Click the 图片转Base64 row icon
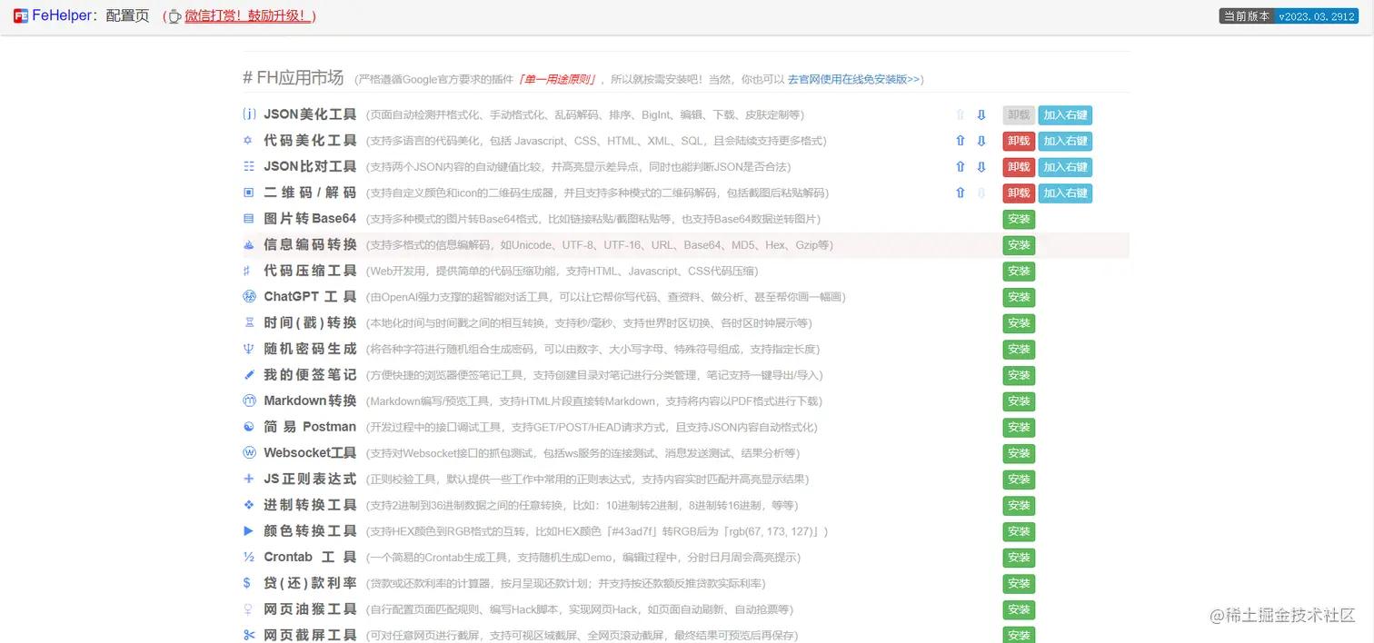The image size is (1374, 643). [x=249, y=219]
